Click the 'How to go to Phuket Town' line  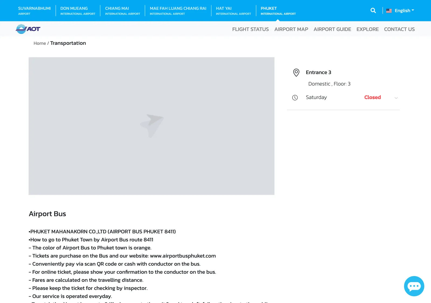point(91,240)
